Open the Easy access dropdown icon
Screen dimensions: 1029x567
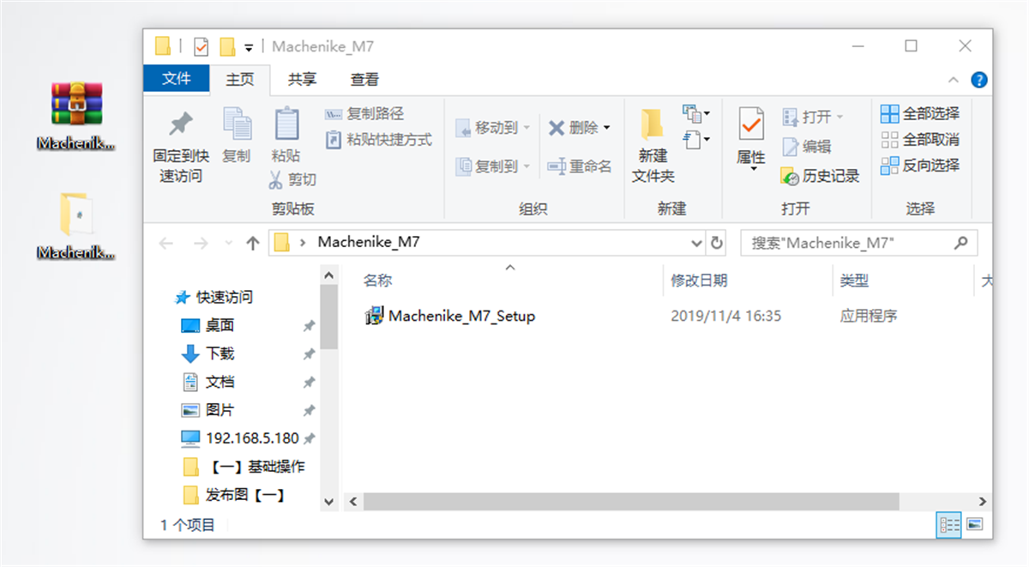pyautogui.click(x=696, y=139)
